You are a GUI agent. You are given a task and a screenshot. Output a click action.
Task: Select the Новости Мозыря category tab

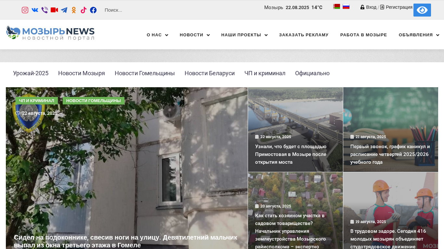click(82, 73)
